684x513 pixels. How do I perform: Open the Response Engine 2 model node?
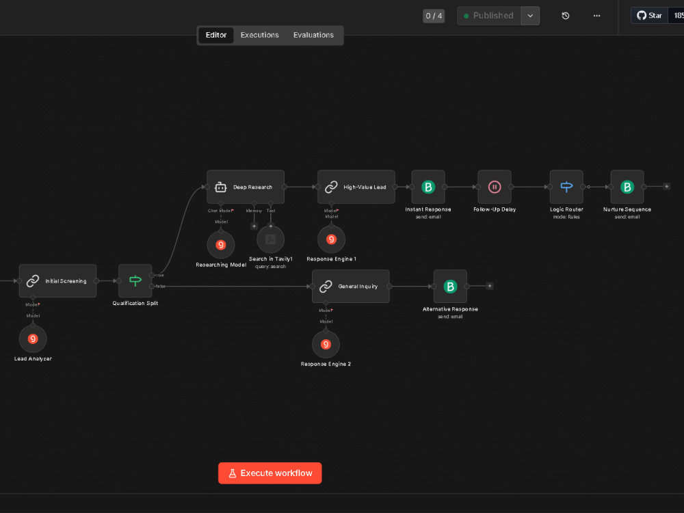(326, 344)
